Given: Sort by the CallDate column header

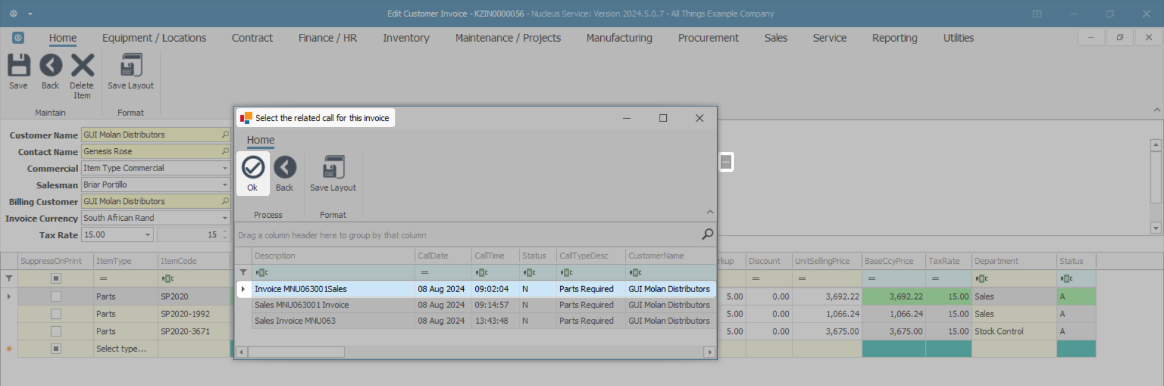Looking at the screenshot, I should [x=443, y=256].
